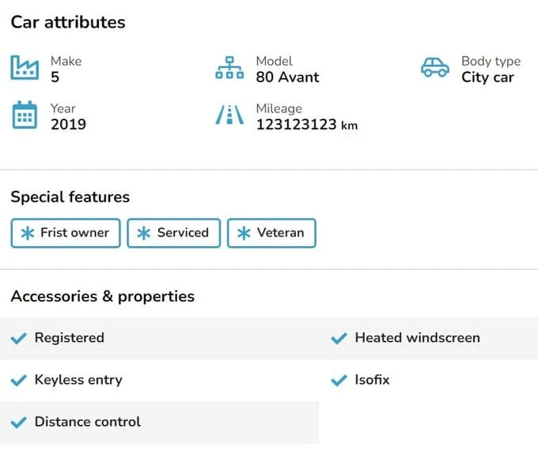
Task: Click the calendar icon beside Year
Action: 25,116
